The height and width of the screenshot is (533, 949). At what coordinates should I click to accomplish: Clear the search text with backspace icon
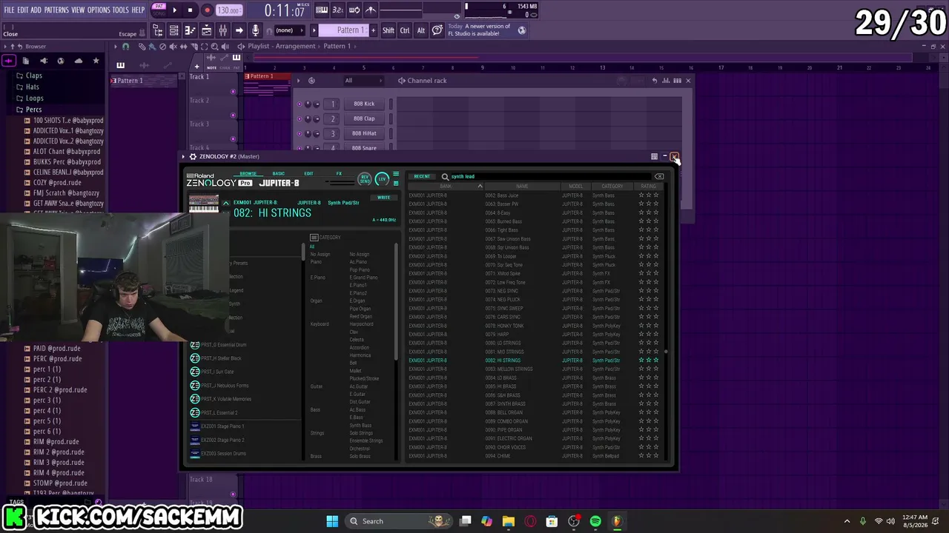(x=658, y=177)
